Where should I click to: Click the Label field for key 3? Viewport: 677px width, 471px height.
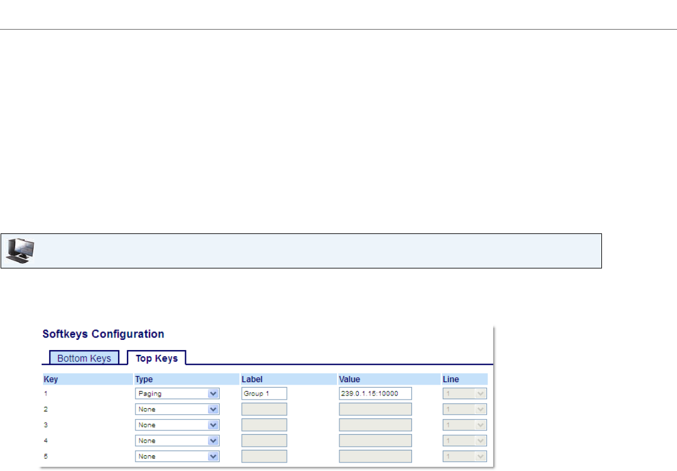pos(264,425)
